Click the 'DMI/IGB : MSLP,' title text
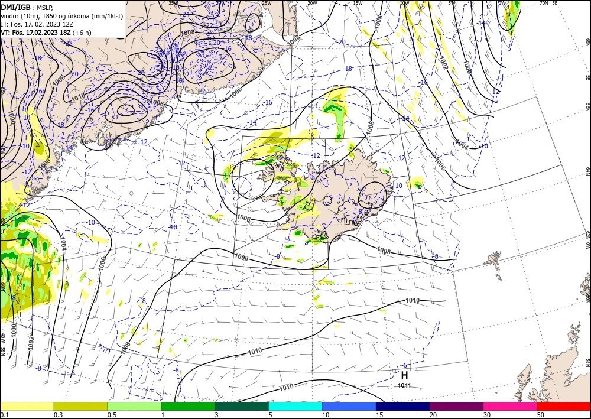Screen dimensions: 591x419 (27, 7)
